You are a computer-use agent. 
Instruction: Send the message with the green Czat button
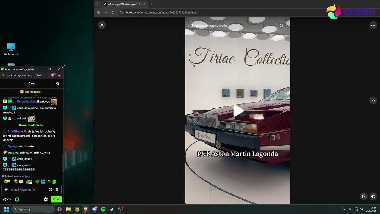click(x=56, y=199)
